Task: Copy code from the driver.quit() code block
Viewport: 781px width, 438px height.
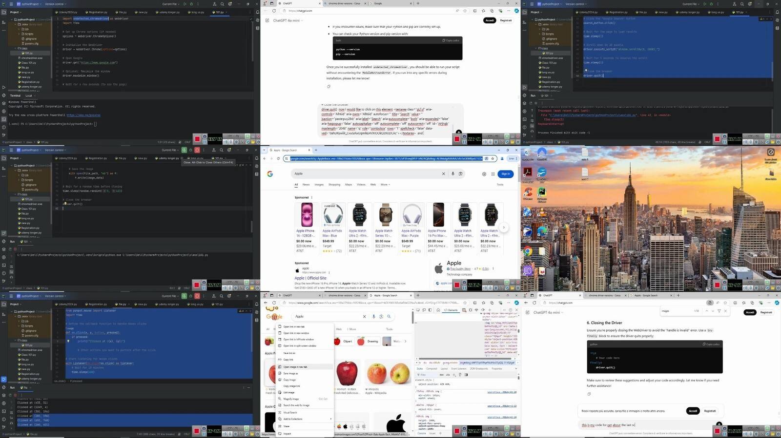Action: pos(711,344)
